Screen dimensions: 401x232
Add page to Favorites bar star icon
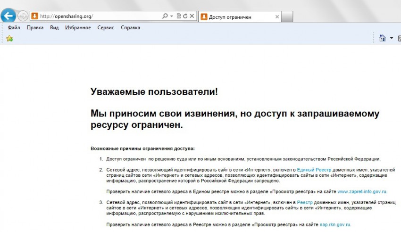click(9, 38)
